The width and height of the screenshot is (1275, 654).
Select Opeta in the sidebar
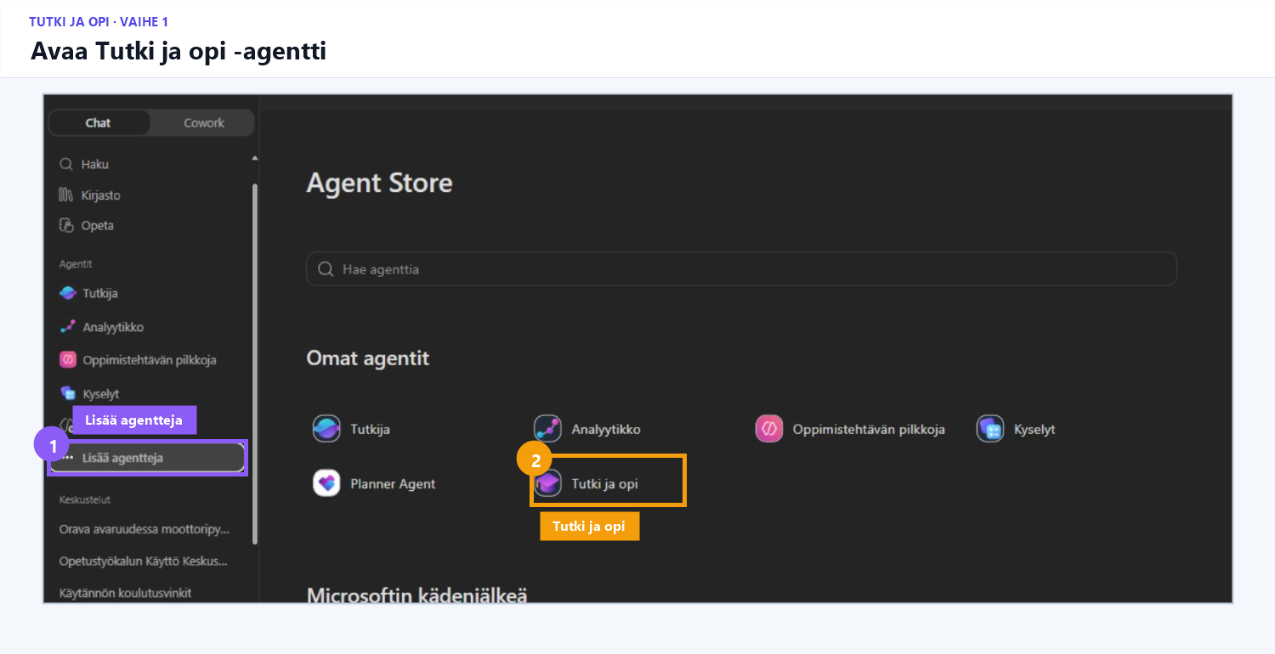pos(86,226)
